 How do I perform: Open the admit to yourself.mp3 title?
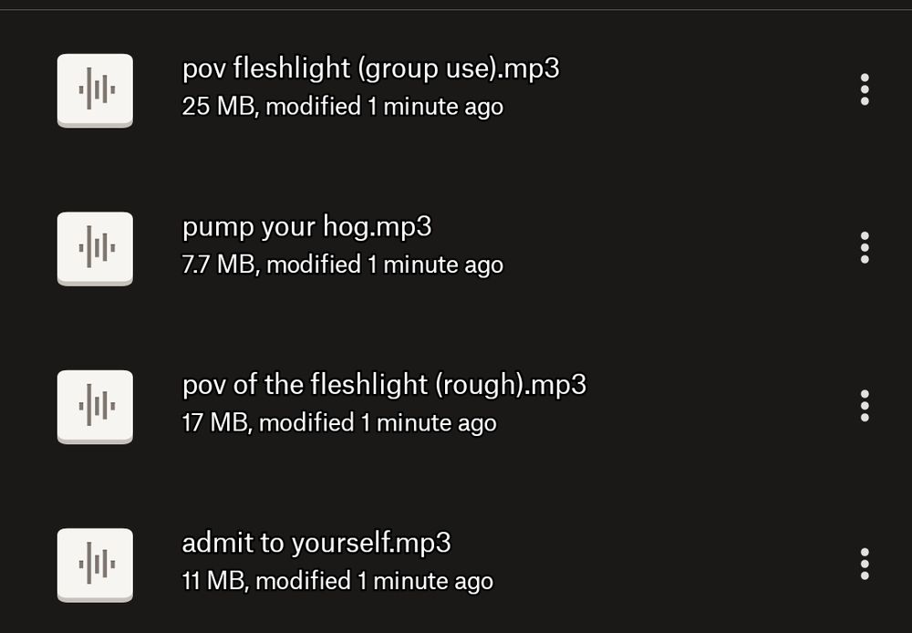point(316,544)
